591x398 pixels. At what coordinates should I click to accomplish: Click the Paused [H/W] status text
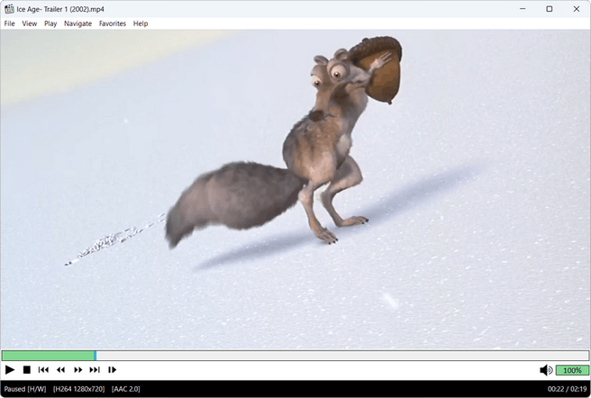[x=25, y=389]
